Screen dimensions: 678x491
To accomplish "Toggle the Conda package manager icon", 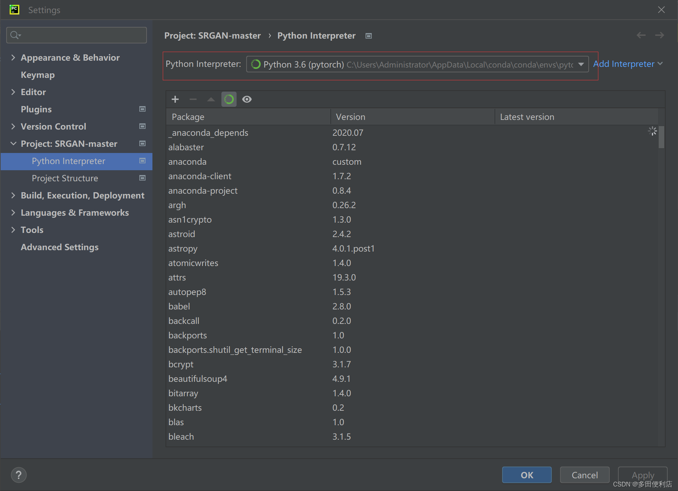I will click(229, 99).
